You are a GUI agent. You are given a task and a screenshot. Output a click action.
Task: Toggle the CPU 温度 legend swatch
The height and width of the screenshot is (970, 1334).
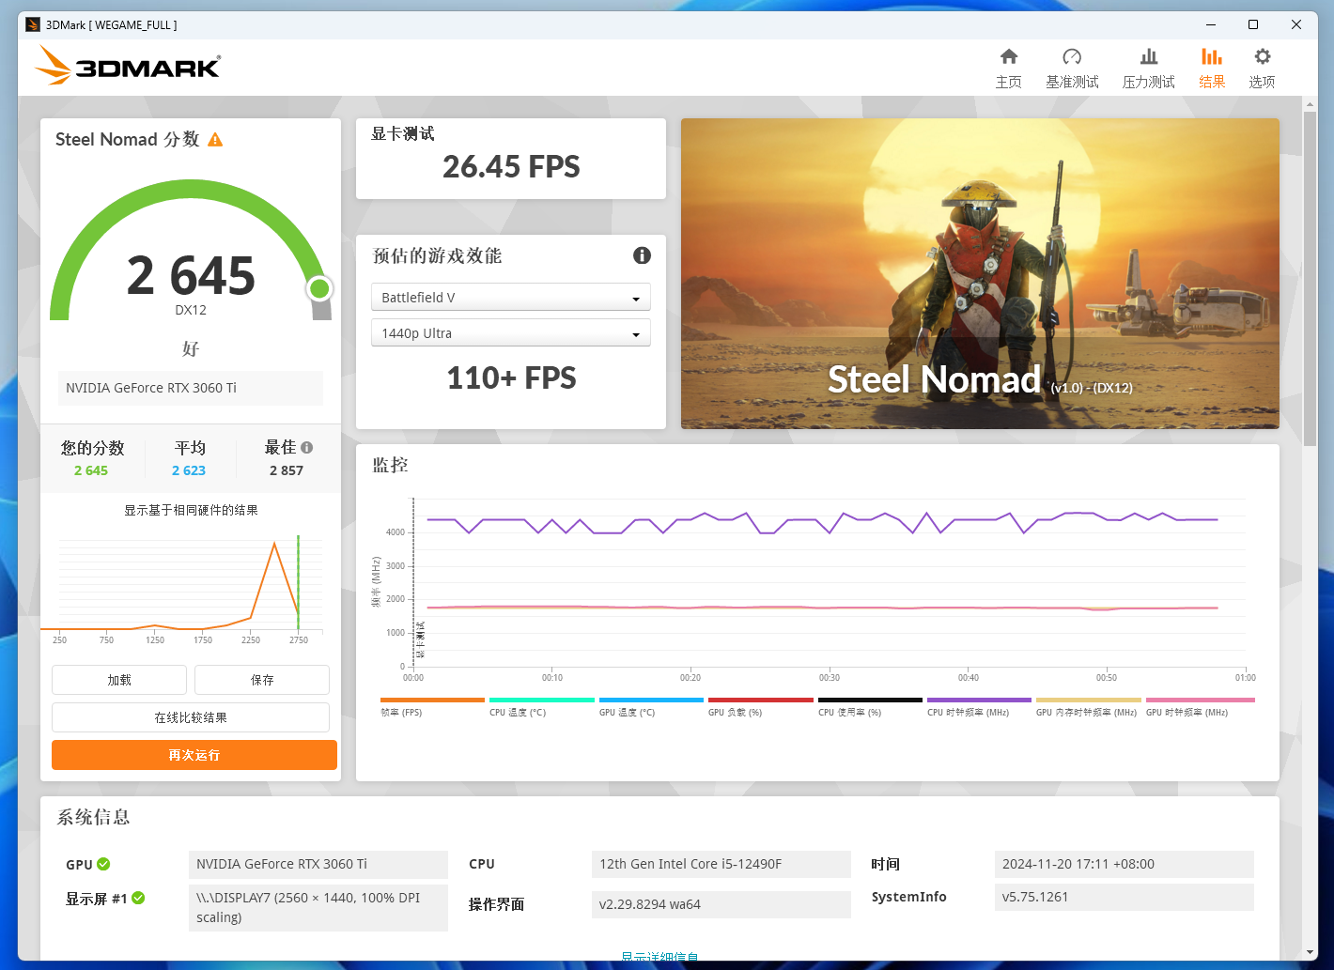tap(542, 700)
